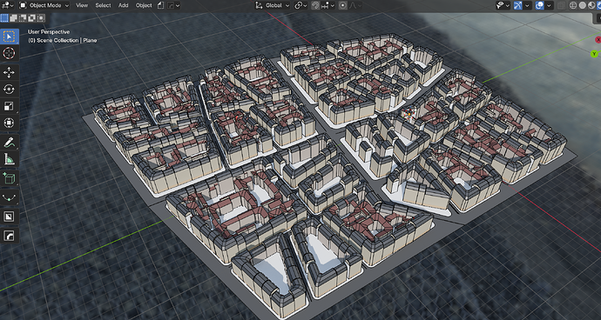Screen dimensions: 601x320
Task: Set selection mode to Intersect
Action: [x=41, y=17]
